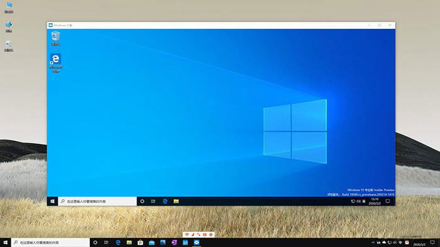Open the host Start button
Image resolution: width=440 pixels, height=247 pixels.
(6, 243)
